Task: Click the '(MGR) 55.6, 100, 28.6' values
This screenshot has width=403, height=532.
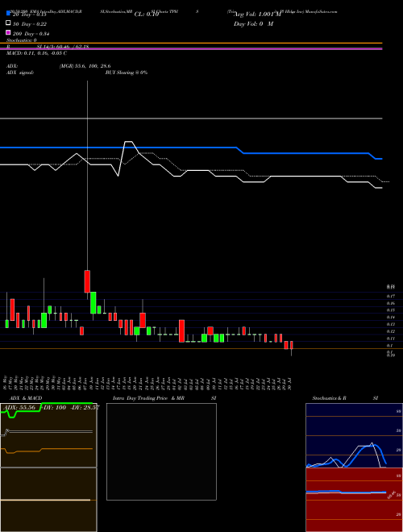Action: click(x=85, y=66)
